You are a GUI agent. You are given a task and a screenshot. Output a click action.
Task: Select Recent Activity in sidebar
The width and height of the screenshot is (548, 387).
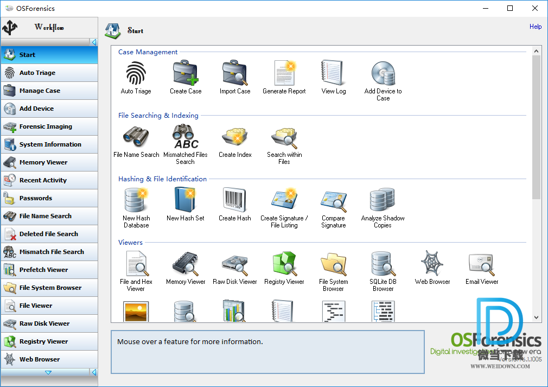click(x=49, y=180)
